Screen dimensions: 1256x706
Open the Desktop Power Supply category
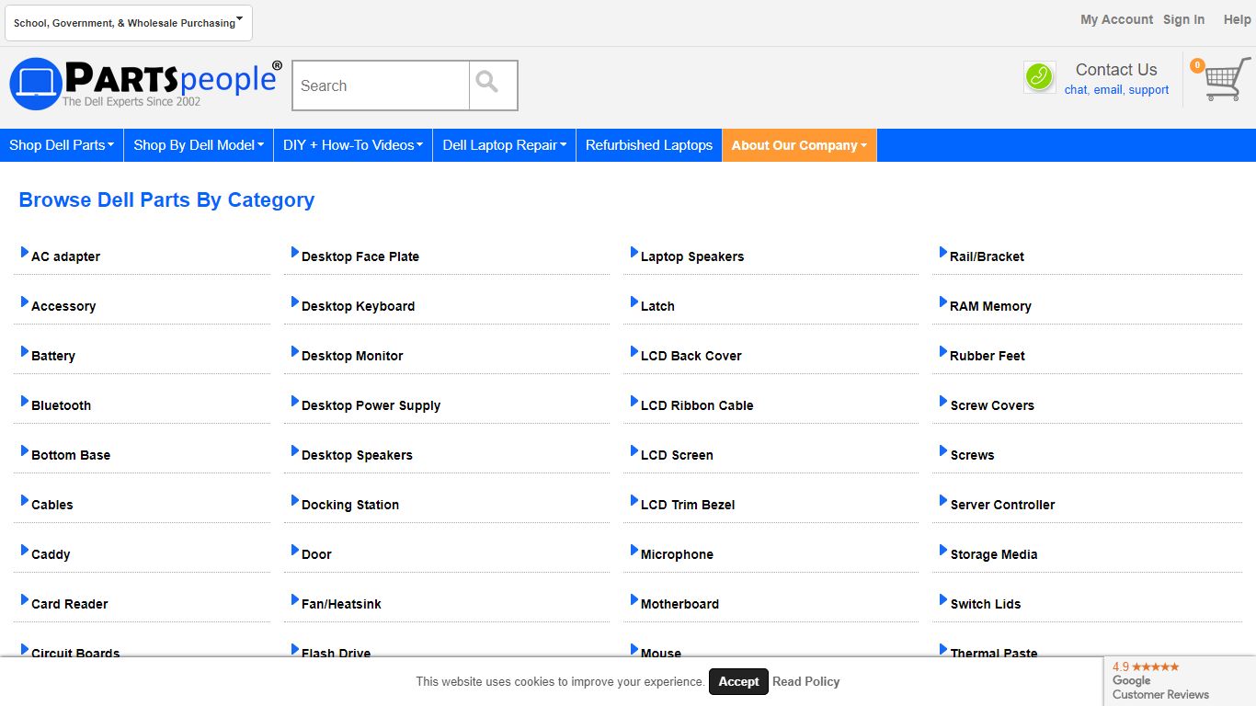(371, 405)
